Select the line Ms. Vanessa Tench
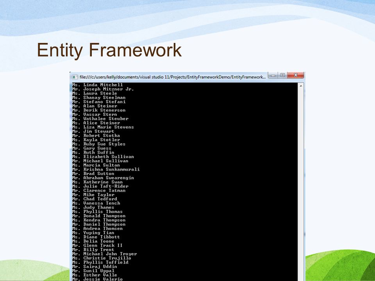Viewport: 375px width, 281px height. pos(96,203)
